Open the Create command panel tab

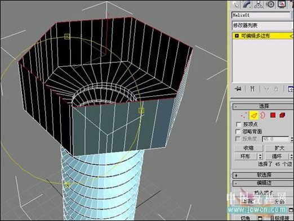pos(235,4)
